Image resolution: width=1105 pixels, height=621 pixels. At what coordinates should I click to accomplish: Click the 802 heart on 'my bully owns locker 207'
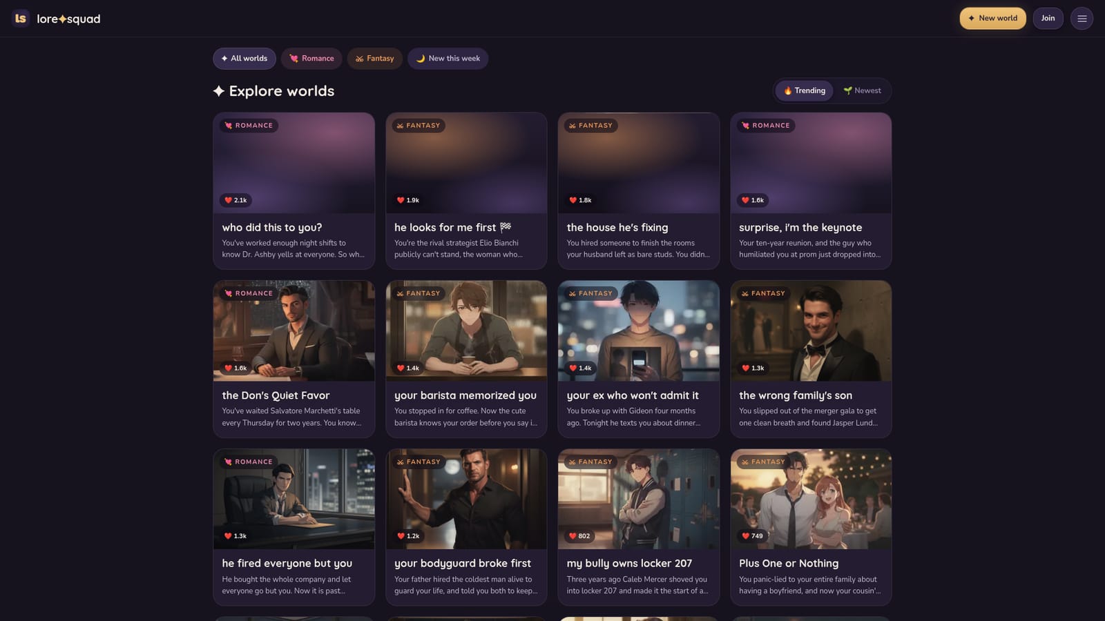pos(579,536)
